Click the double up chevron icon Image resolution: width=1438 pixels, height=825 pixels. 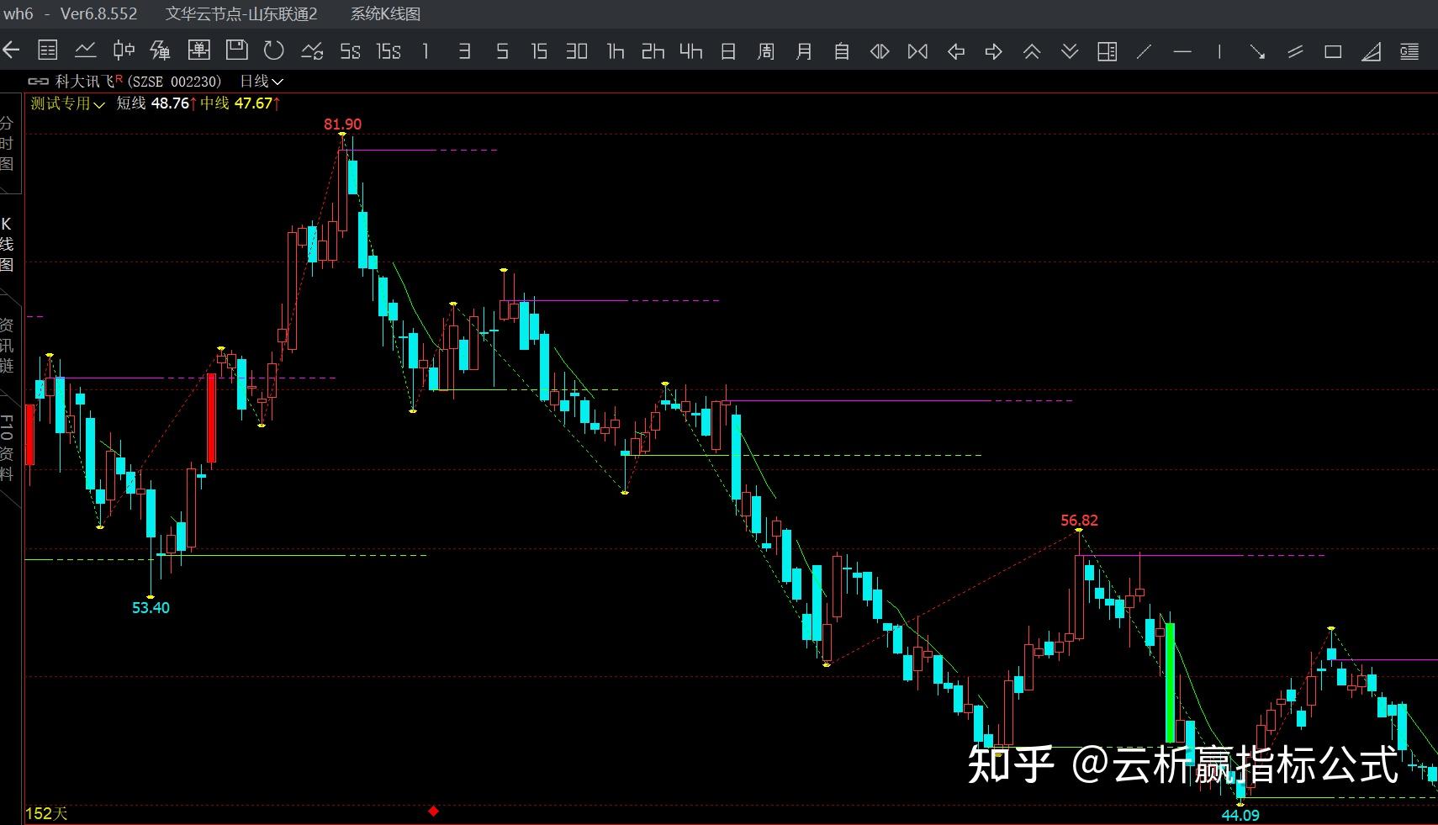[x=1032, y=51]
